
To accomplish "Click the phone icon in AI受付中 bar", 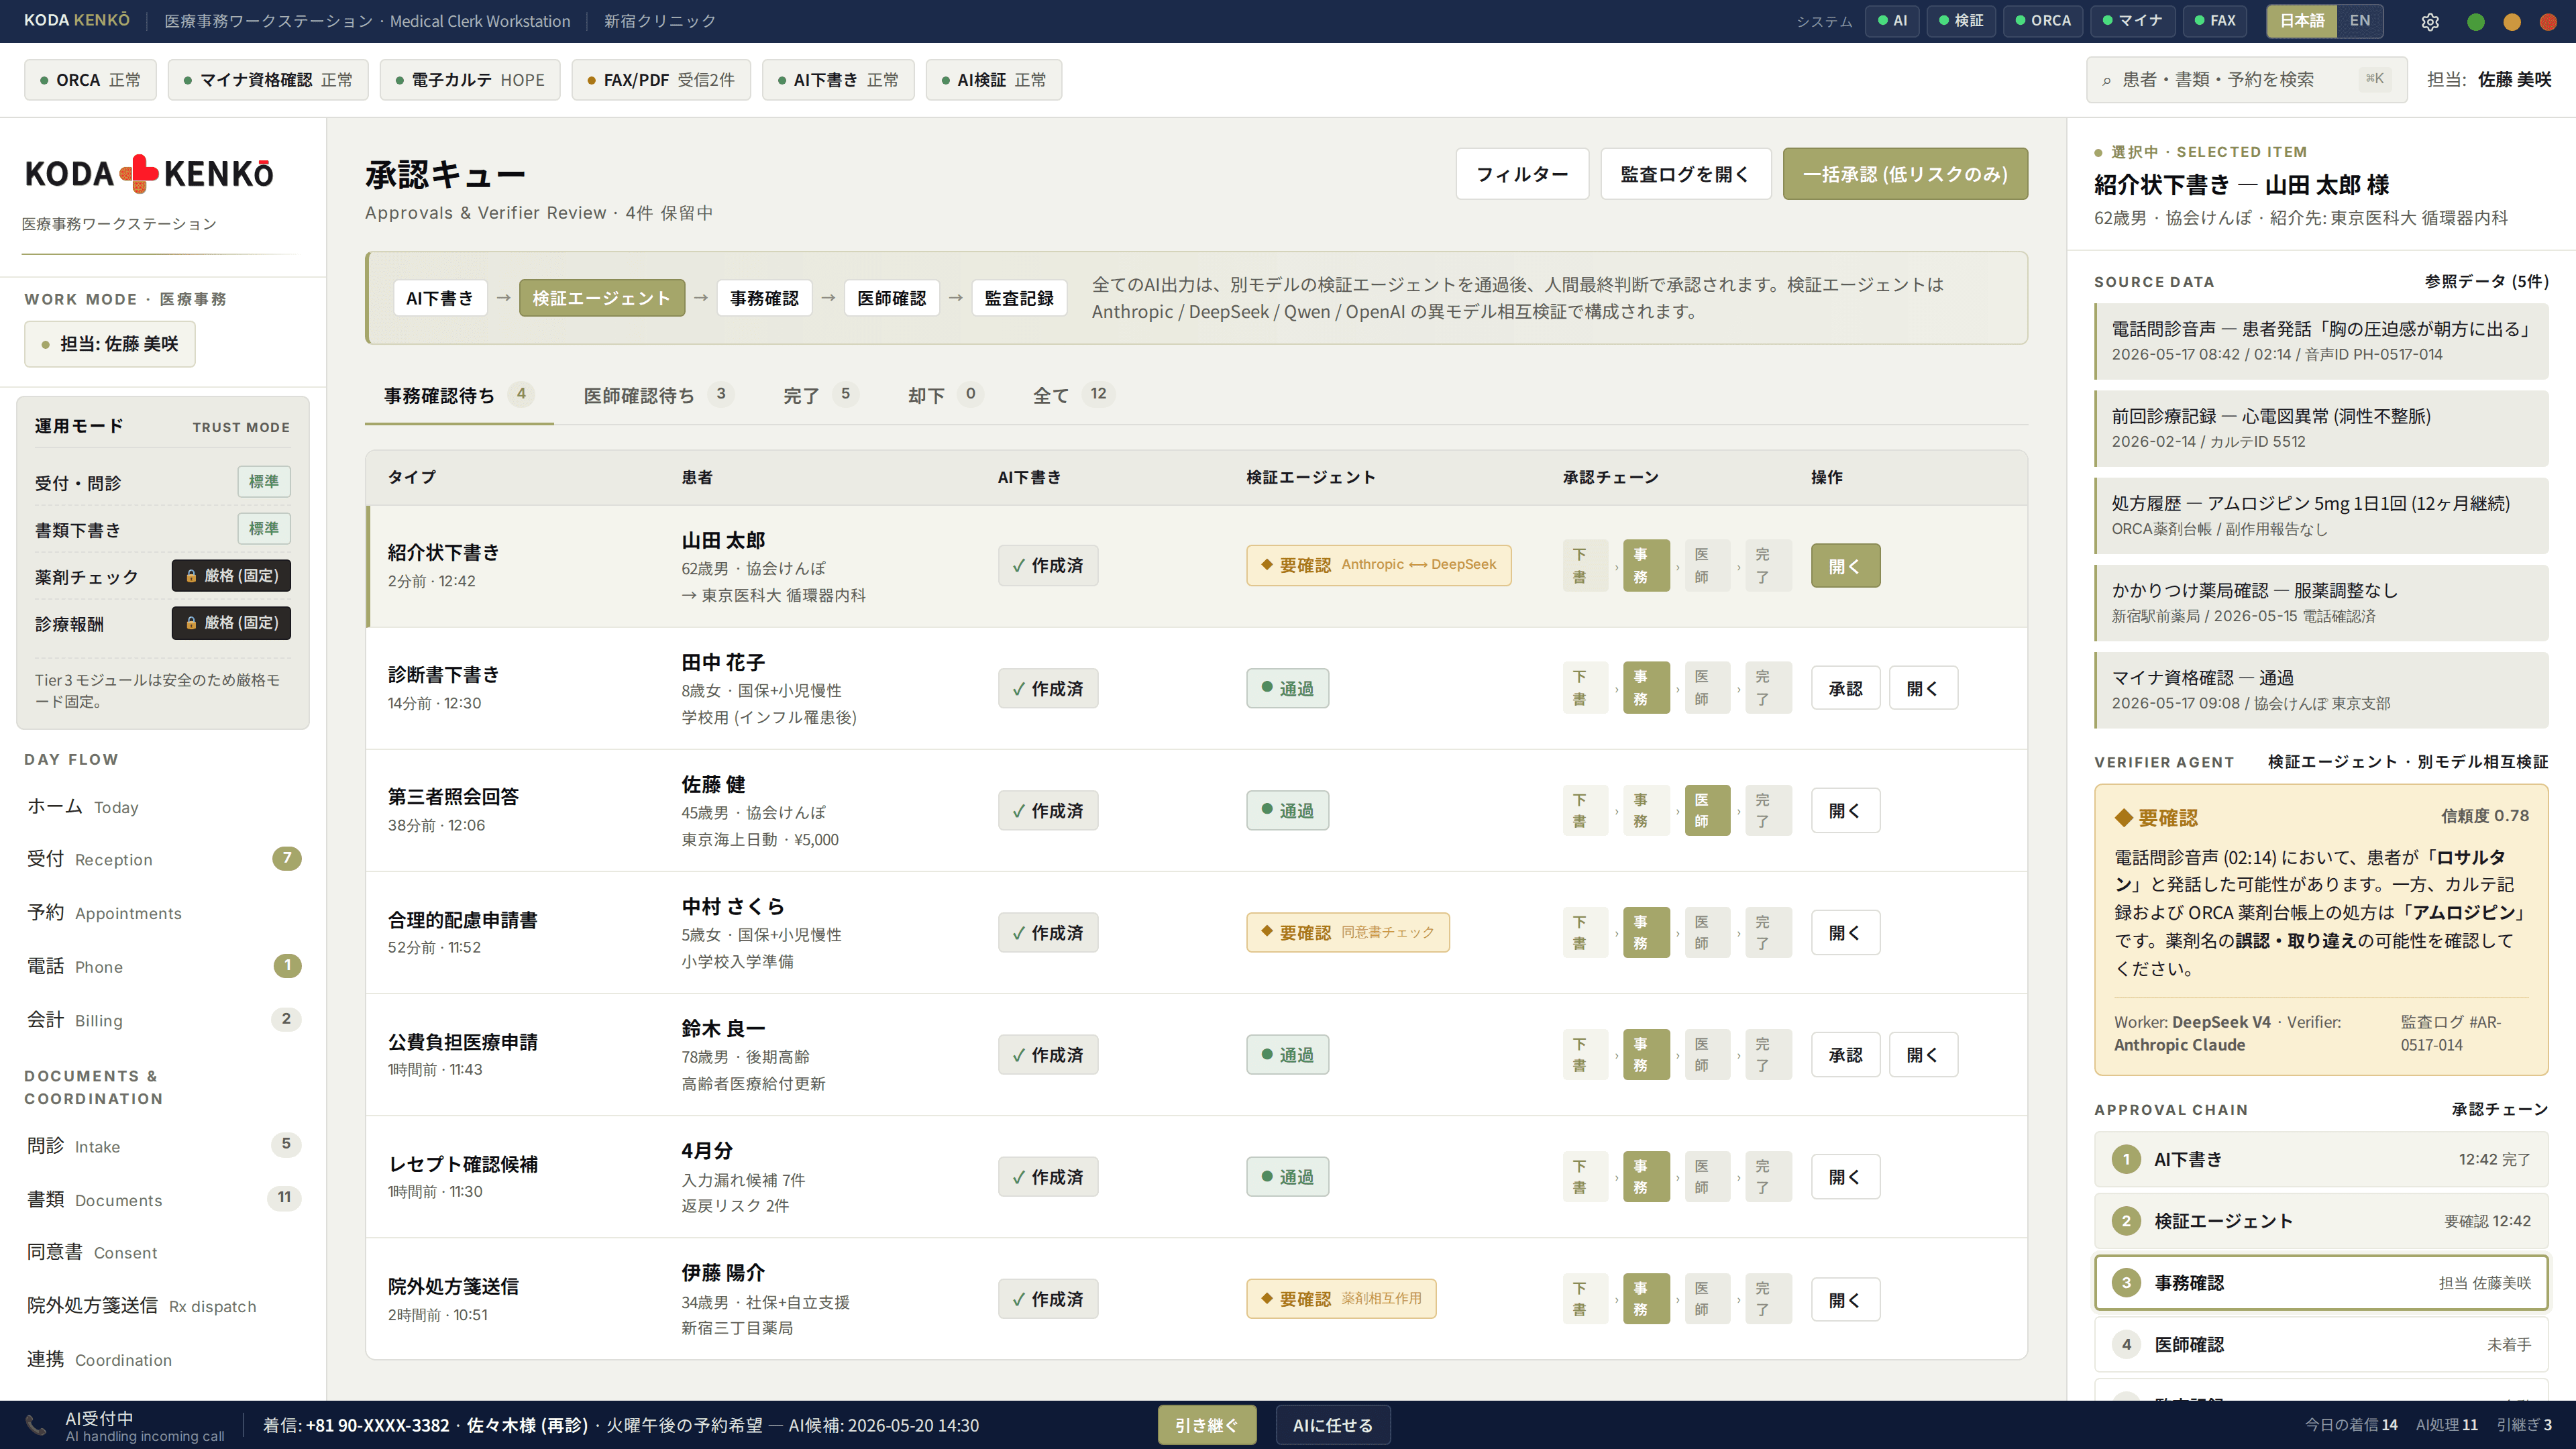I will tap(35, 1425).
